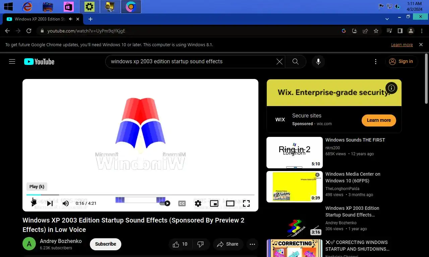The height and width of the screenshot is (257, 429).
Task: Open YouTube settings three-dot menu
Action: coord(376,62)
